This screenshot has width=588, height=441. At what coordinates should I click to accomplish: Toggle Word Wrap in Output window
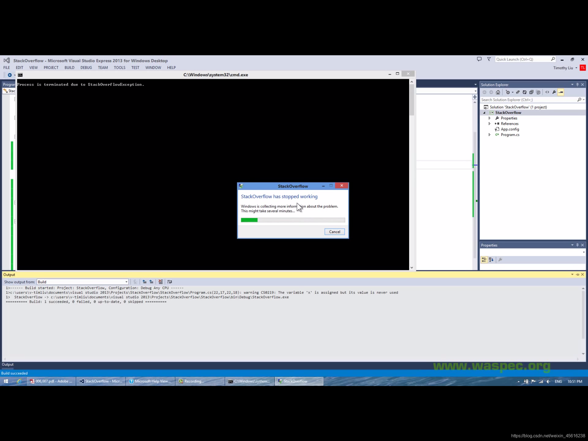coord(170,282)
